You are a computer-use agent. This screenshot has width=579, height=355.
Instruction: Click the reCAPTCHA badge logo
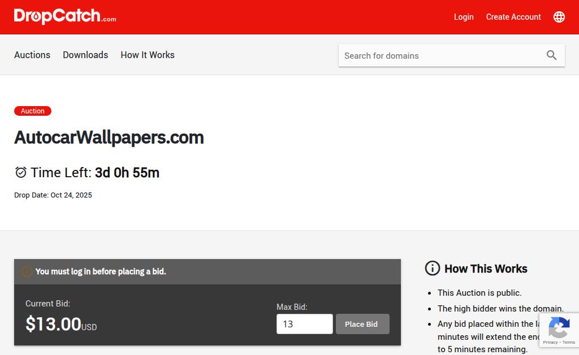[559, 327]
